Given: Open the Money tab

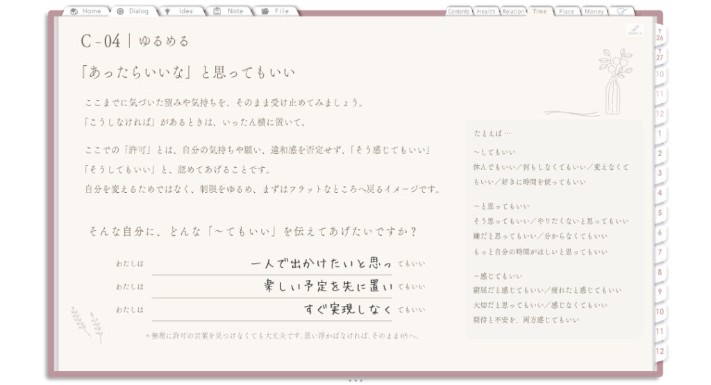Looking at the screenshot, I should [x=594, y=11].
